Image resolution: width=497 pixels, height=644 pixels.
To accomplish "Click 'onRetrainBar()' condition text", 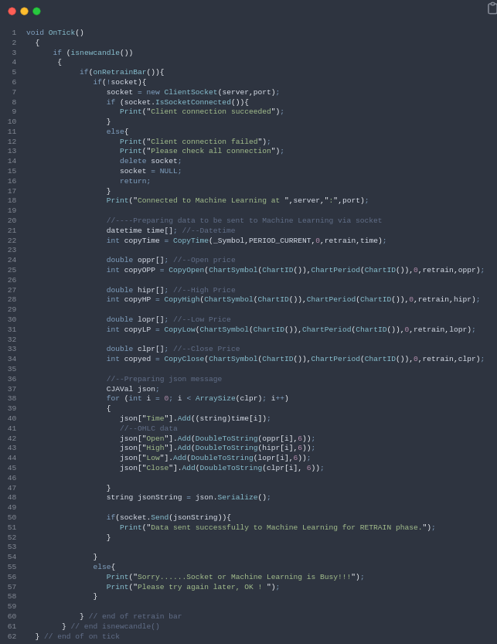I will (126, 73).
